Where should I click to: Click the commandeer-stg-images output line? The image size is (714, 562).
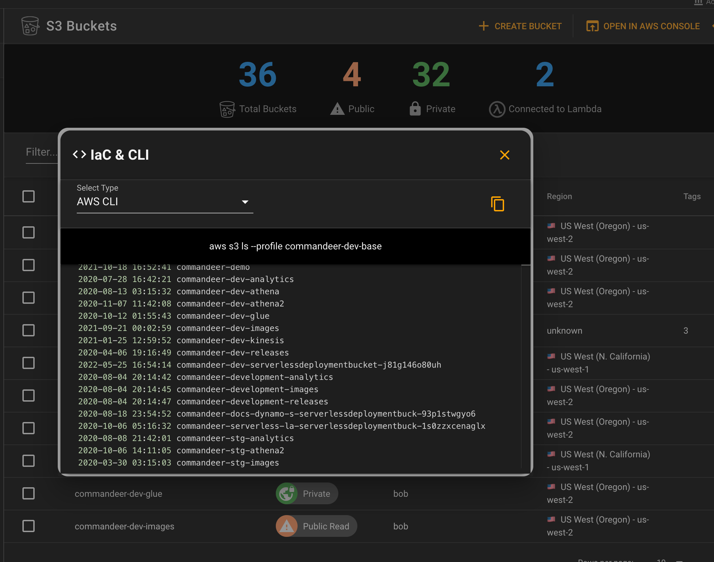(178, 463)
